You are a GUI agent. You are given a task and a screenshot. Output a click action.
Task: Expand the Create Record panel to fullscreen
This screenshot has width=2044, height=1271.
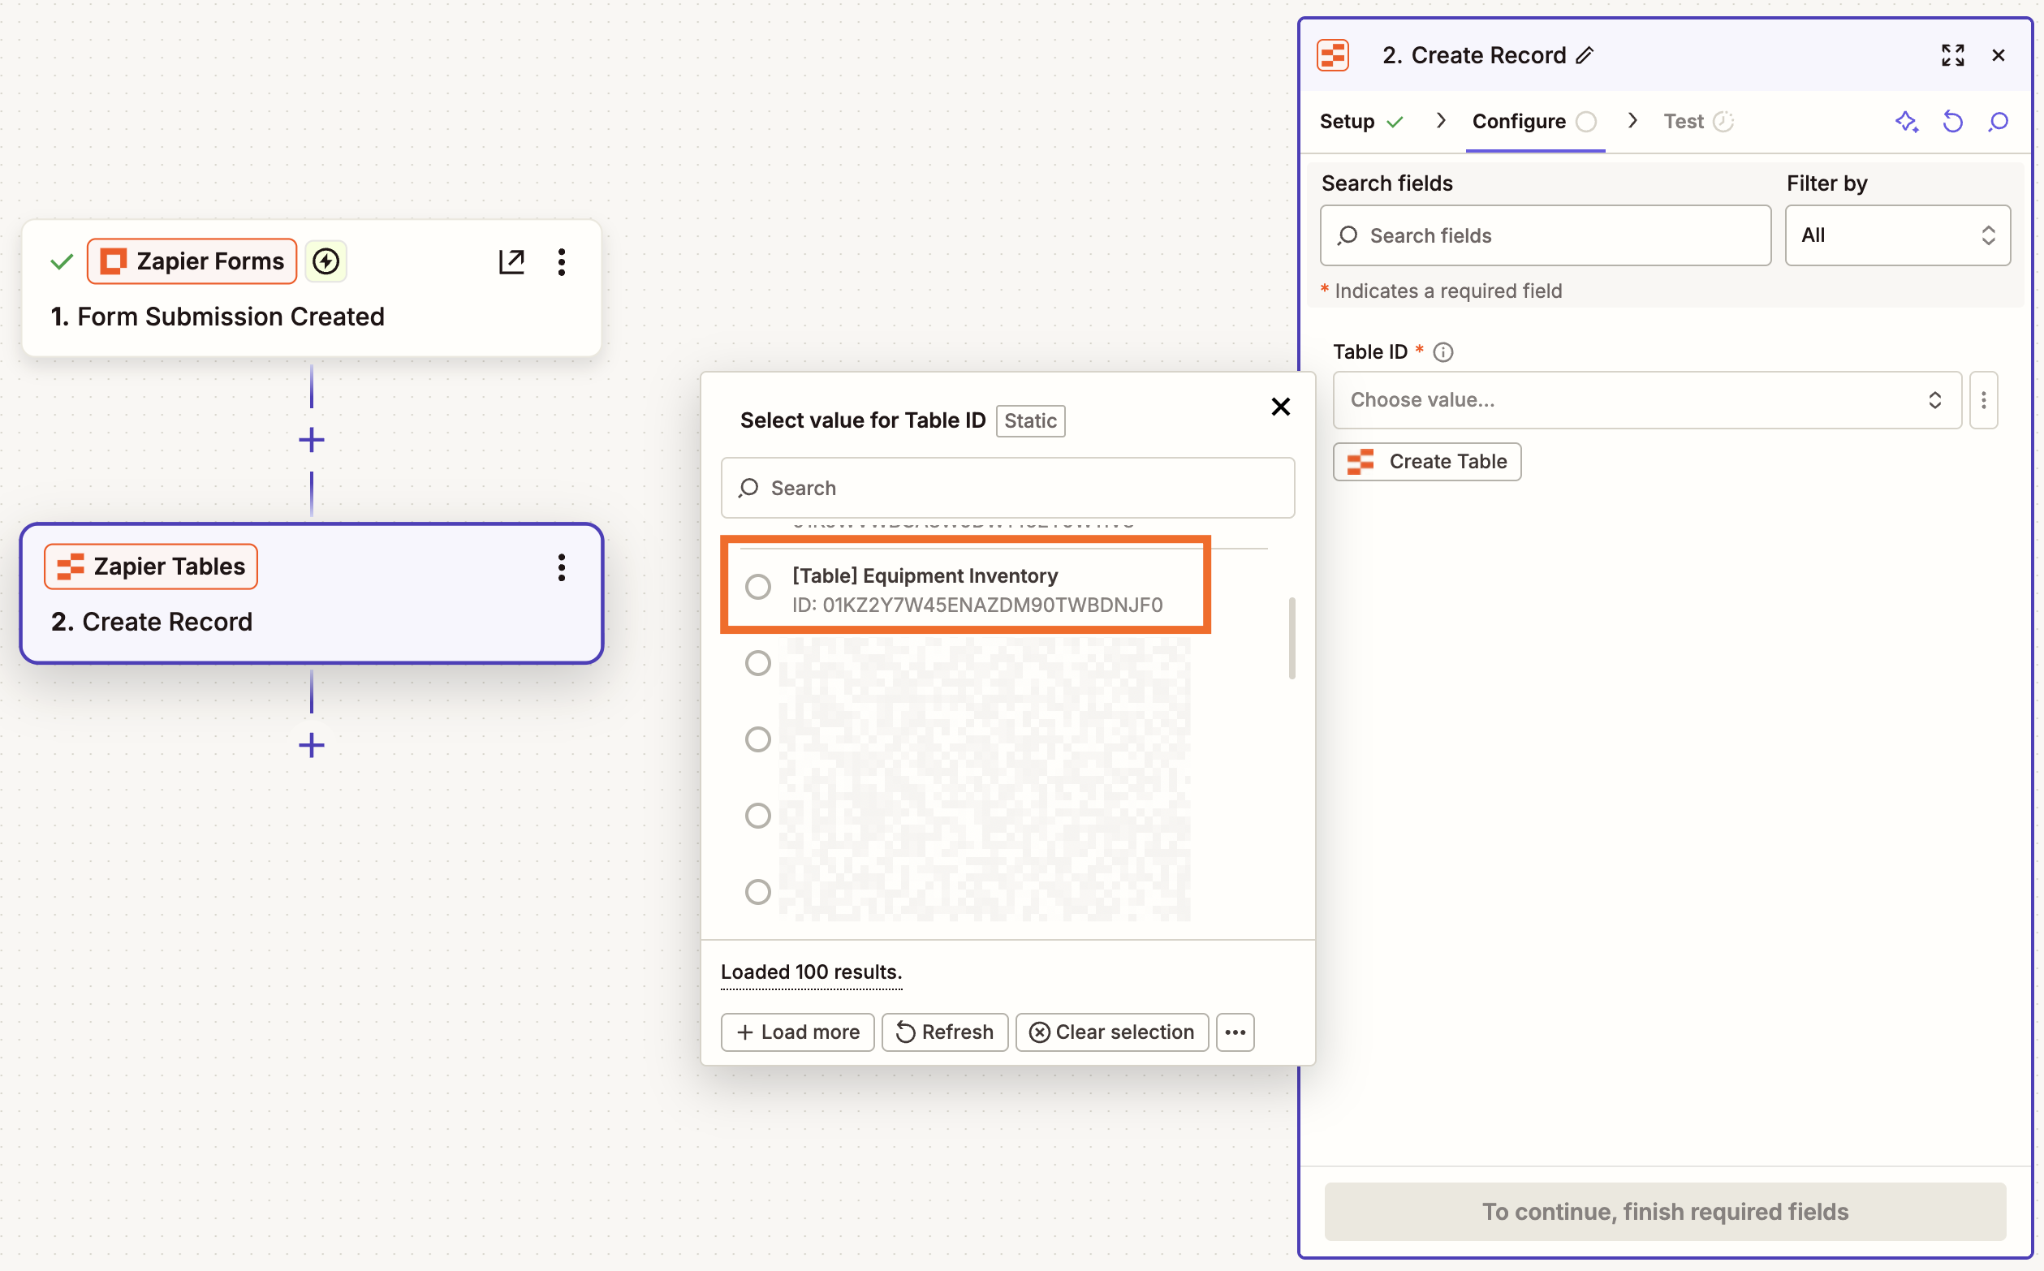click(x=1952, y=55)
